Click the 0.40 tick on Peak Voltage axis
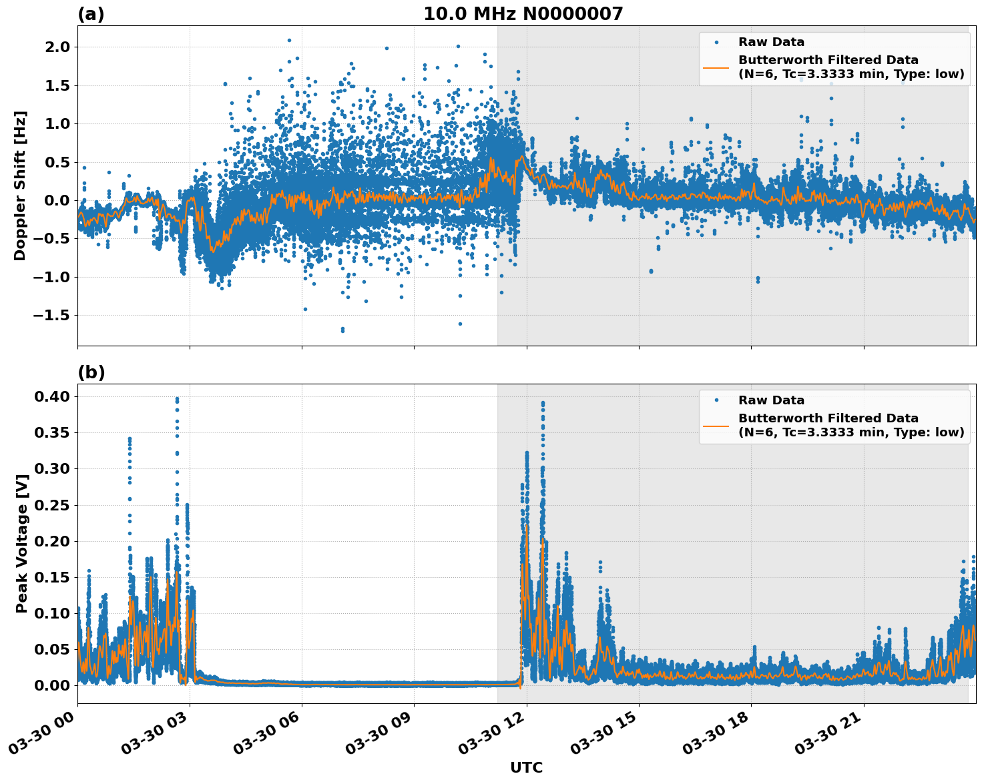Screen dimensions: 982x782 [x=53, y=396]
